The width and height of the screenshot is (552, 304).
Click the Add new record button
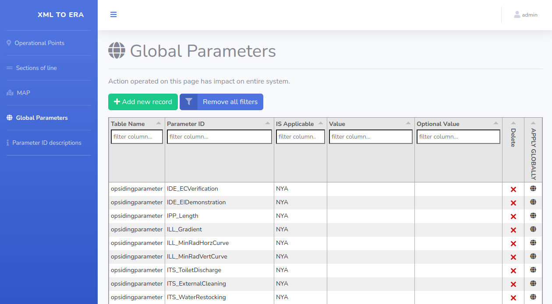(143, 102)
